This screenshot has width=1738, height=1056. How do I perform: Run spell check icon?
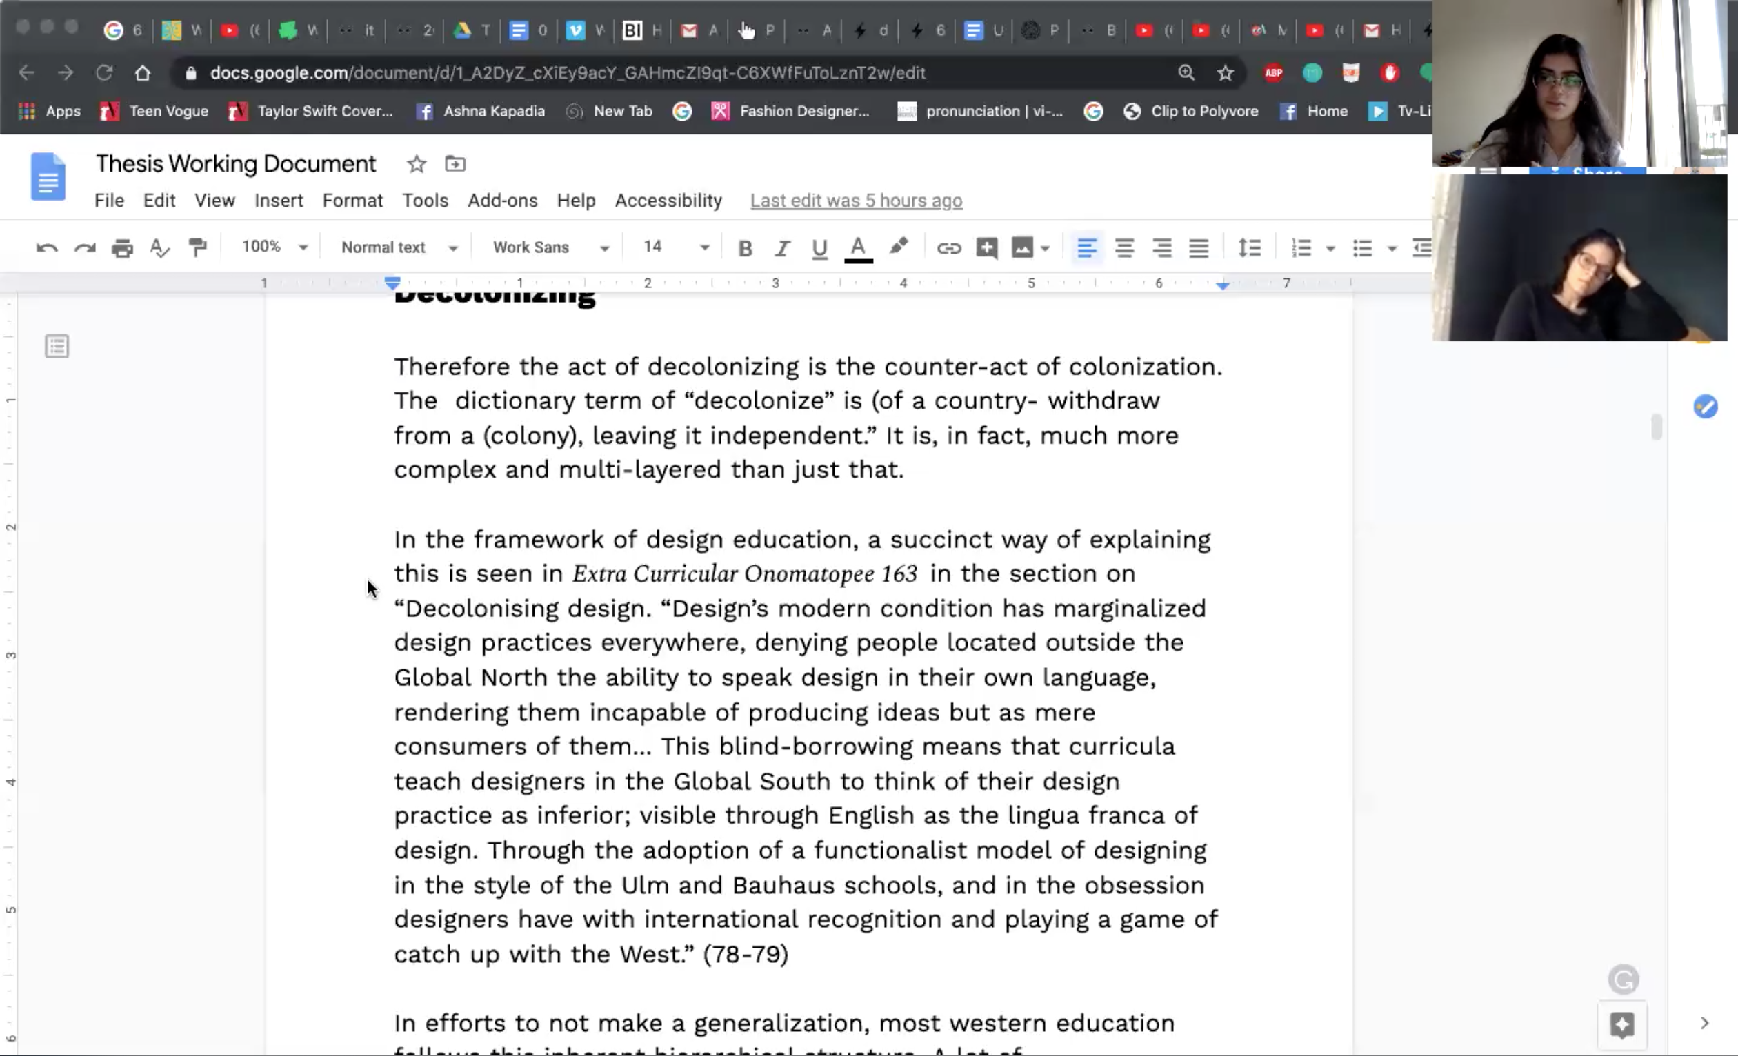click(160, 248)
